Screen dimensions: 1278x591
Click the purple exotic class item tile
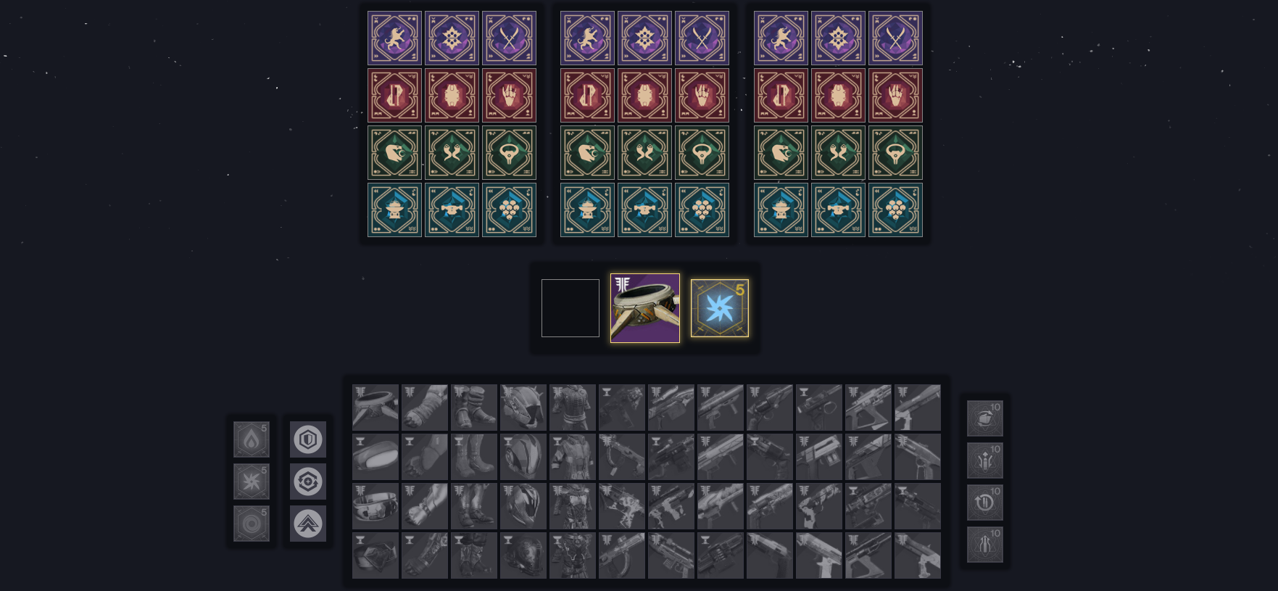pos(645,308)
